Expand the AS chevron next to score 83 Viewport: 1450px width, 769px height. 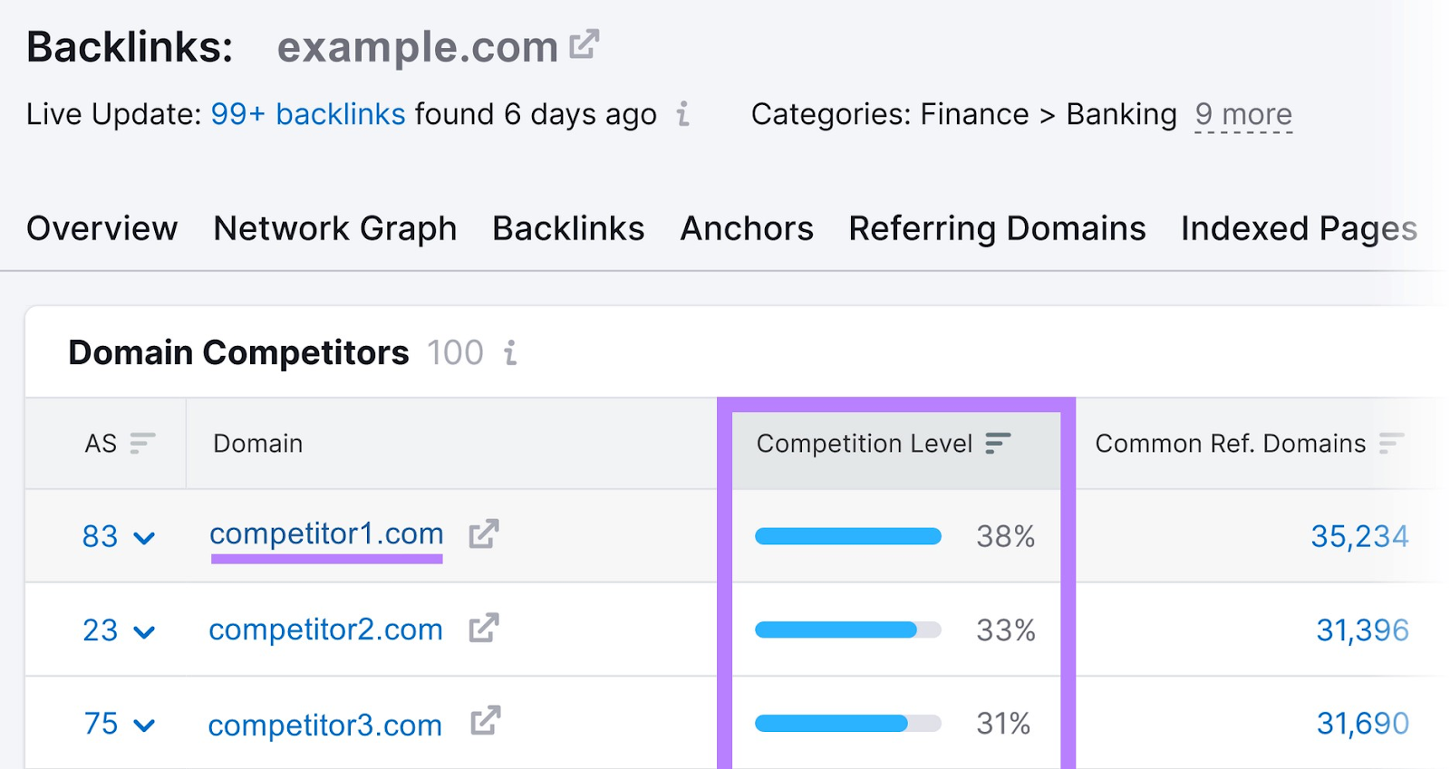145,536
